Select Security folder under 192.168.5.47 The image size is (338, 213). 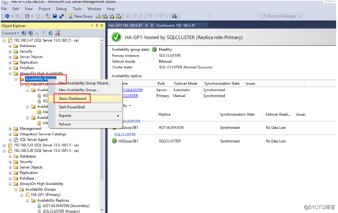click(x=26, y=52)
